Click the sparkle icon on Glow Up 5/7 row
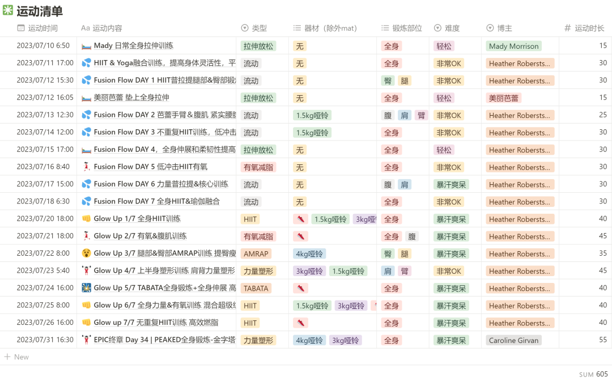This screenshot has height=381, width=612. pyautogui.click(x=86, y=288)
